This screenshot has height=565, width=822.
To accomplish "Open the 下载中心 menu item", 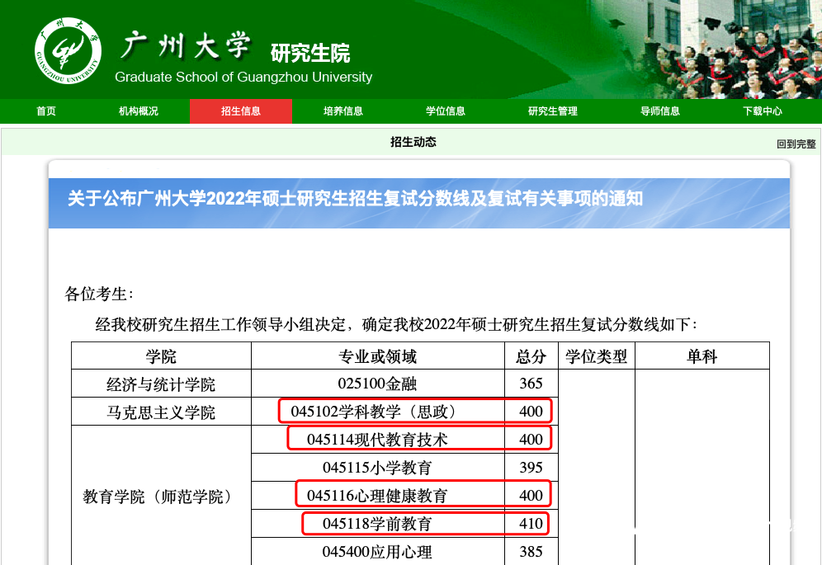I will point(763,111).
